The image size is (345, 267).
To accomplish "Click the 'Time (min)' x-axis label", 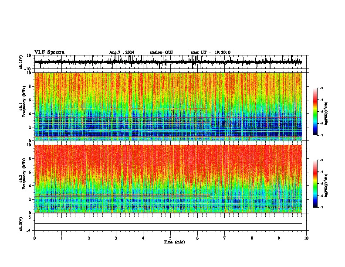I will (x=174, y=242).
